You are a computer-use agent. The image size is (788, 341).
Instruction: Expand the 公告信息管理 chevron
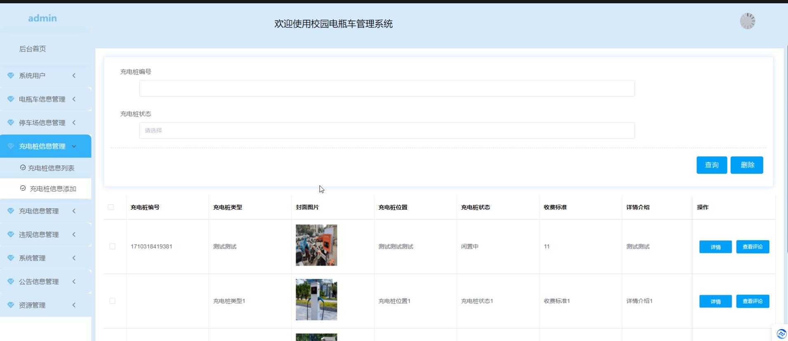click(74, 281)
